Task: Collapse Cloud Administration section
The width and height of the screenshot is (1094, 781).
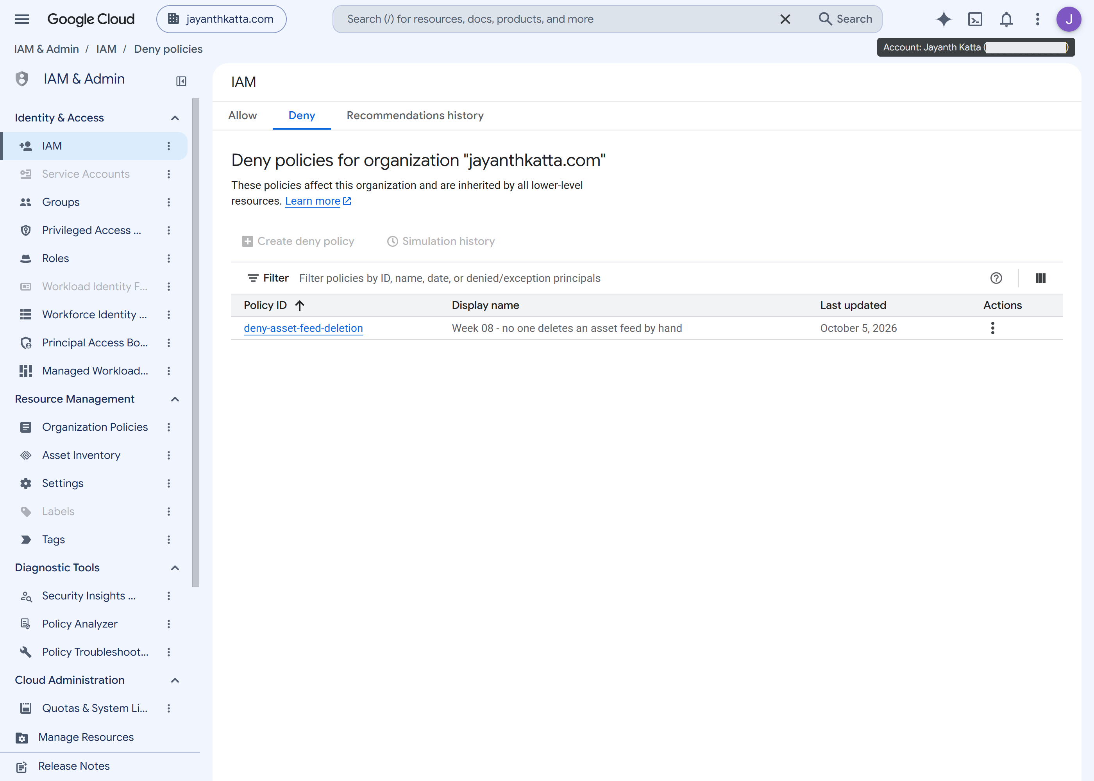Action: 175,680
